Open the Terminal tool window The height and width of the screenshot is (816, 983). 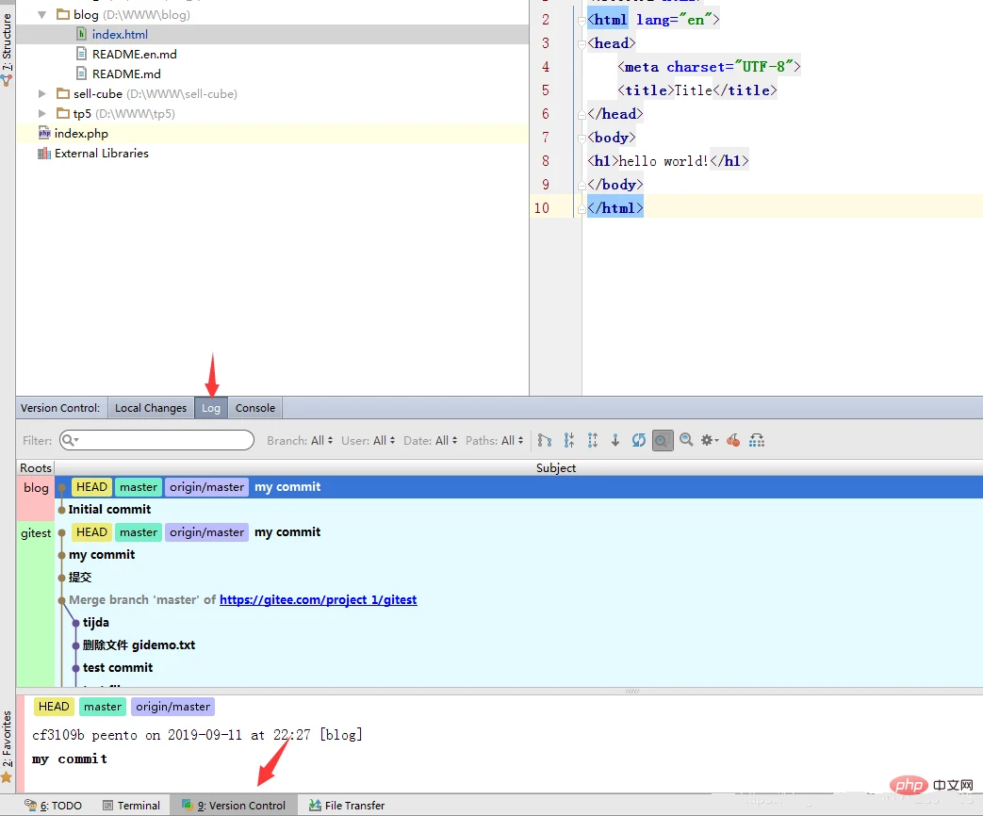pos(131,806)
